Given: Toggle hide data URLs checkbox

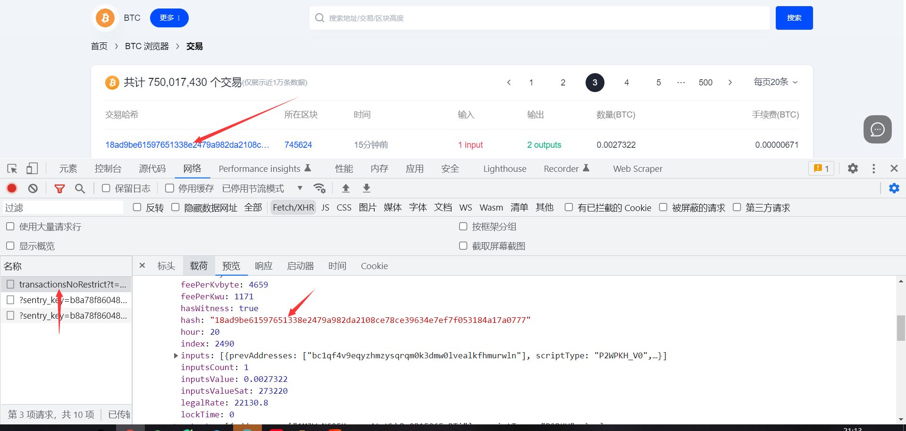Looking at the screenshot, I should click(x=175, y=207).
